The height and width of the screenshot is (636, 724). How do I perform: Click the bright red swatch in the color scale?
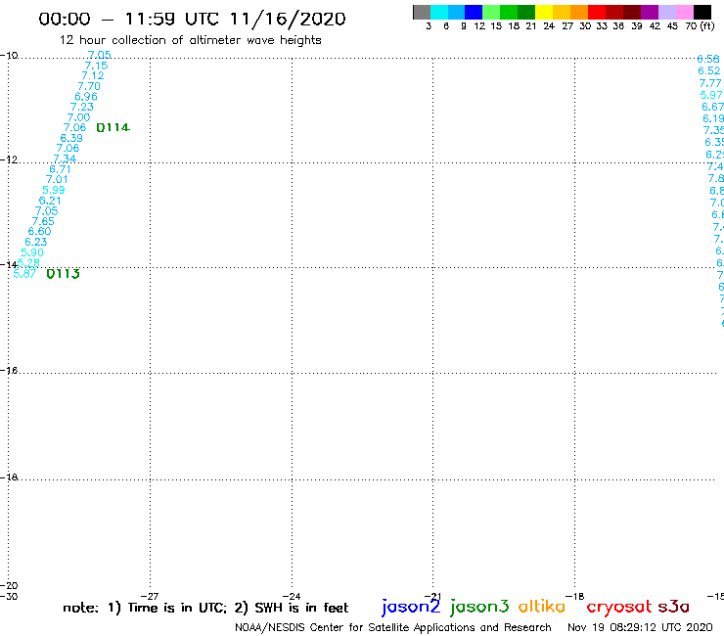597,12
